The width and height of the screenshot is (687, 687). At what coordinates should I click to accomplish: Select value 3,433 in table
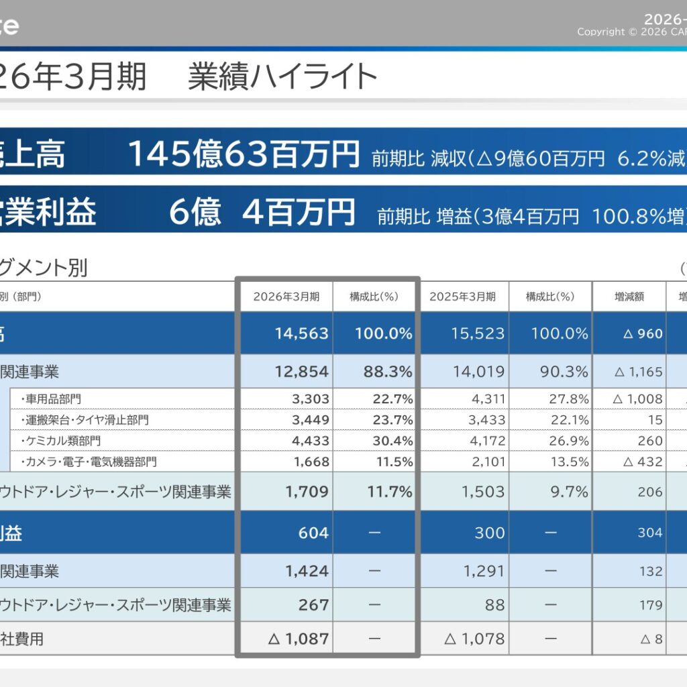pyautogui.click(x=487, y=420)
